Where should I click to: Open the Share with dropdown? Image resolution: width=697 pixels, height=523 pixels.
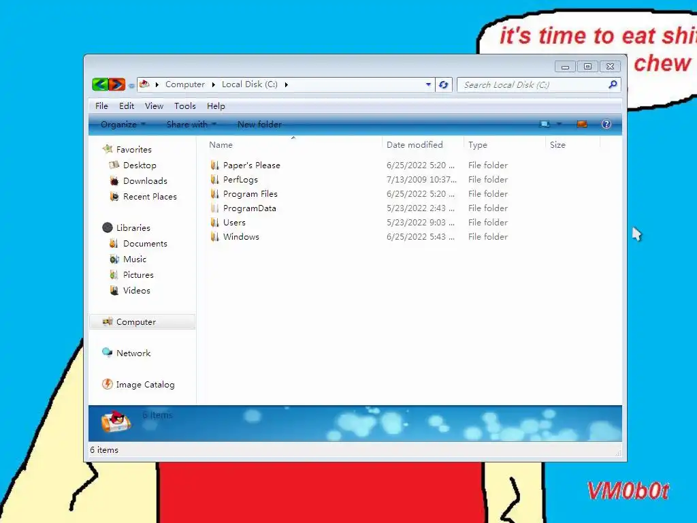[x=191, y=125]
